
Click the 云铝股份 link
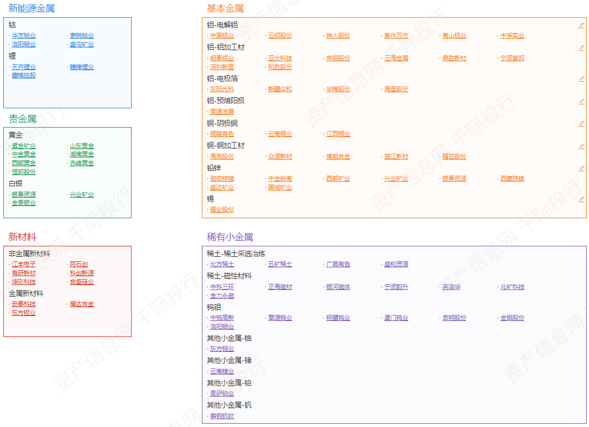(280, 36)
